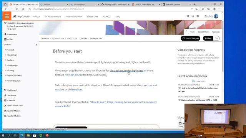Open the derivatives link
This screenshot has height=138, width=246.
click(x=76, y=89)
